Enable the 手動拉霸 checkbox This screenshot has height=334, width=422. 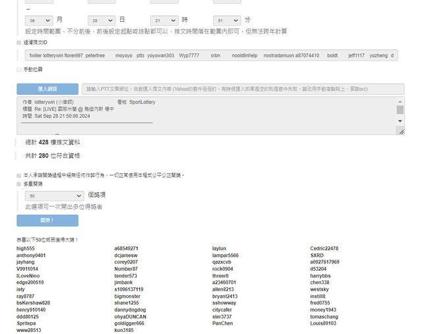tap(18, 69)
